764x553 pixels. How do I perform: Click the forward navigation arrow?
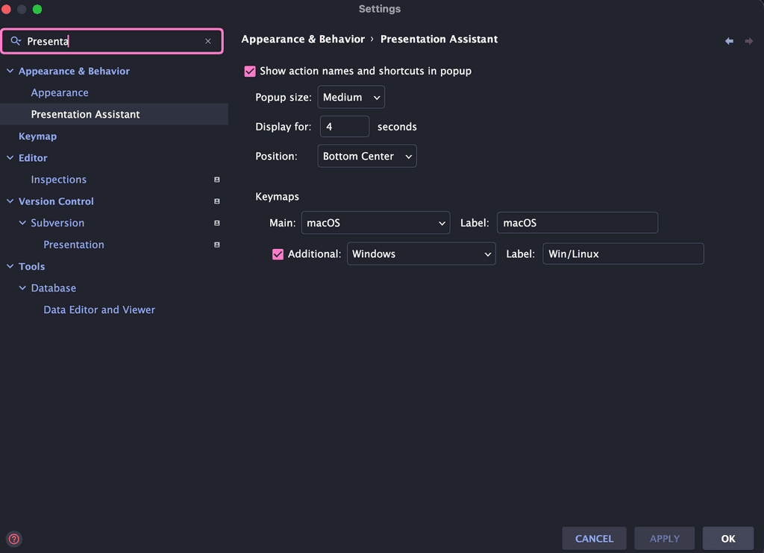(748, 41)
